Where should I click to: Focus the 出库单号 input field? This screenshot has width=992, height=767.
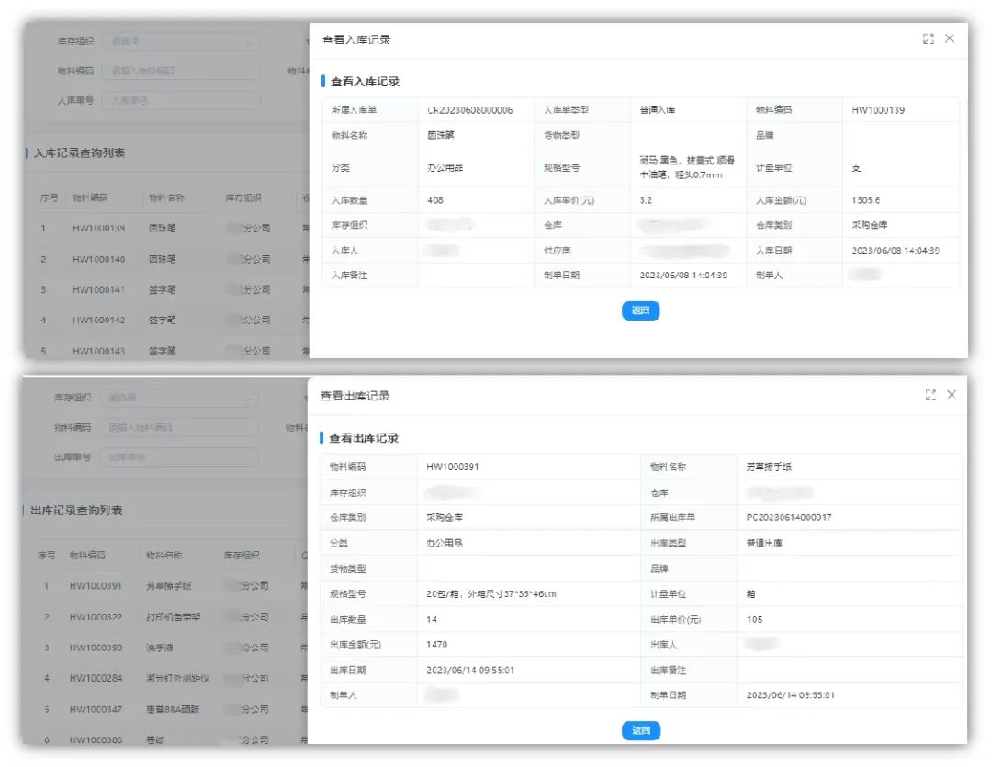[x=179, y=457]
